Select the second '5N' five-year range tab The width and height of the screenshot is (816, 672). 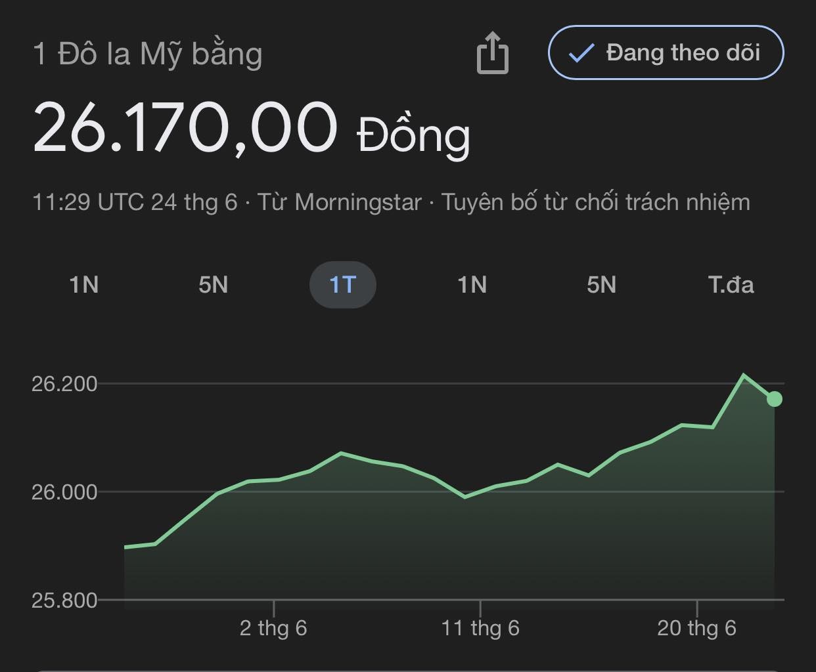(x=601, y=285)
